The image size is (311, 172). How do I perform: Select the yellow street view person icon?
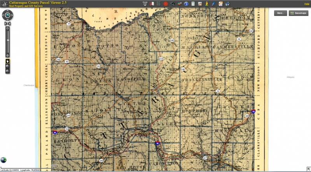[206, 4]
